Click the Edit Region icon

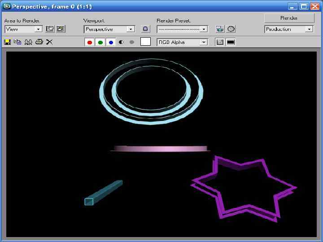[x=50, y=29]
